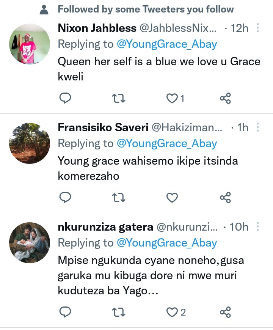Reply to Fransisiko Saveri's tweet
The height and width of the screenshot is (330, 273).
point(66,198)
